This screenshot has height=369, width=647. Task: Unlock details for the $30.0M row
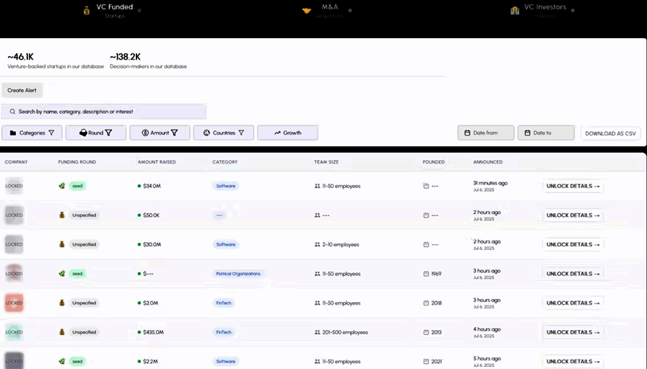pos(573,244)
